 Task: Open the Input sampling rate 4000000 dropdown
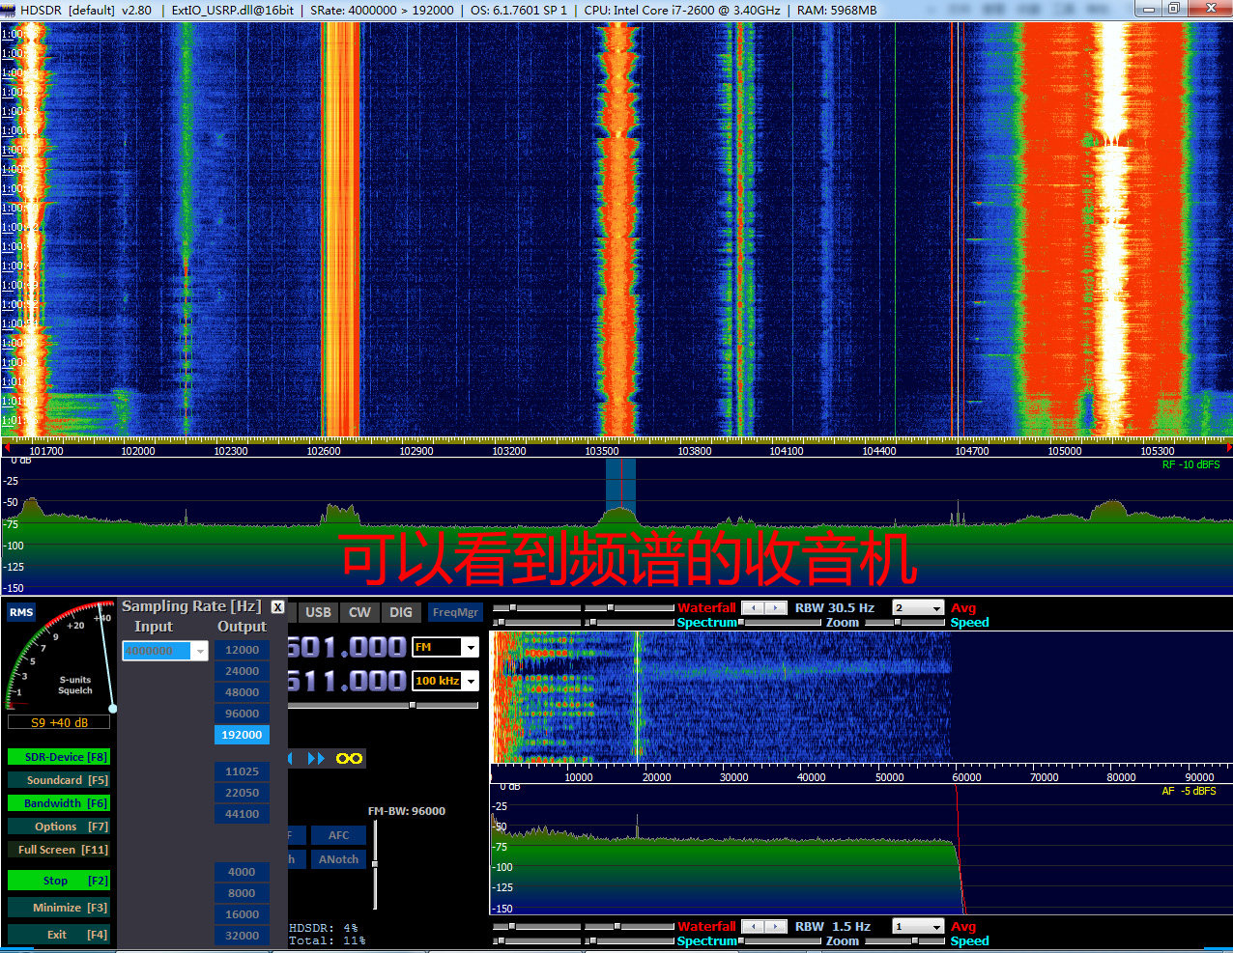tap(165, 651)
